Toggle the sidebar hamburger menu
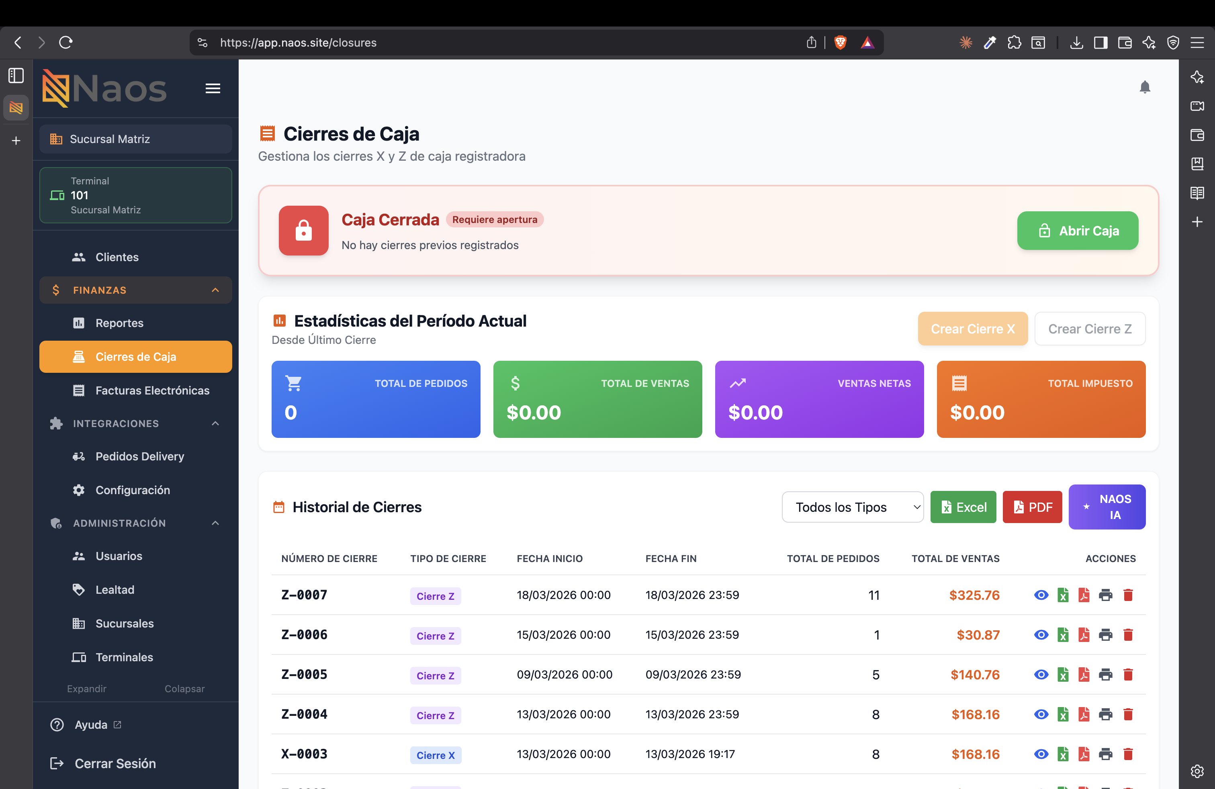This screenshot has height=789, width=1215. coord(213,88)
